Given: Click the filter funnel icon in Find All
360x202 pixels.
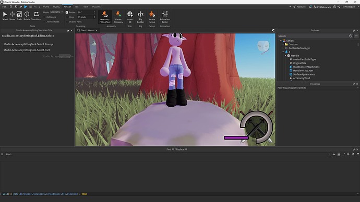Looking at the screenshot, I should [358, 154].
